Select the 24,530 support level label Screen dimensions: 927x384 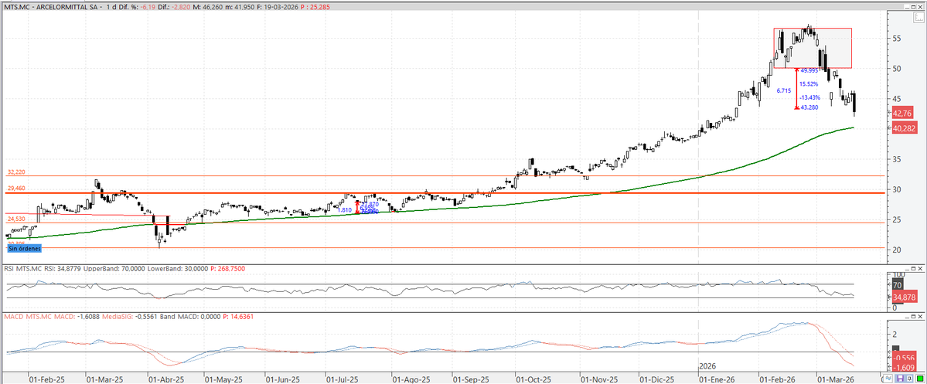pyautogui.click(x=16, y=219)
